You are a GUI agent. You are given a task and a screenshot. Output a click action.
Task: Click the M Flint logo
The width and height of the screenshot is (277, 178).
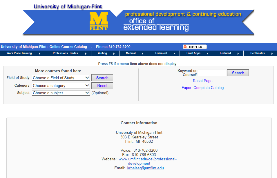[99, 21]
